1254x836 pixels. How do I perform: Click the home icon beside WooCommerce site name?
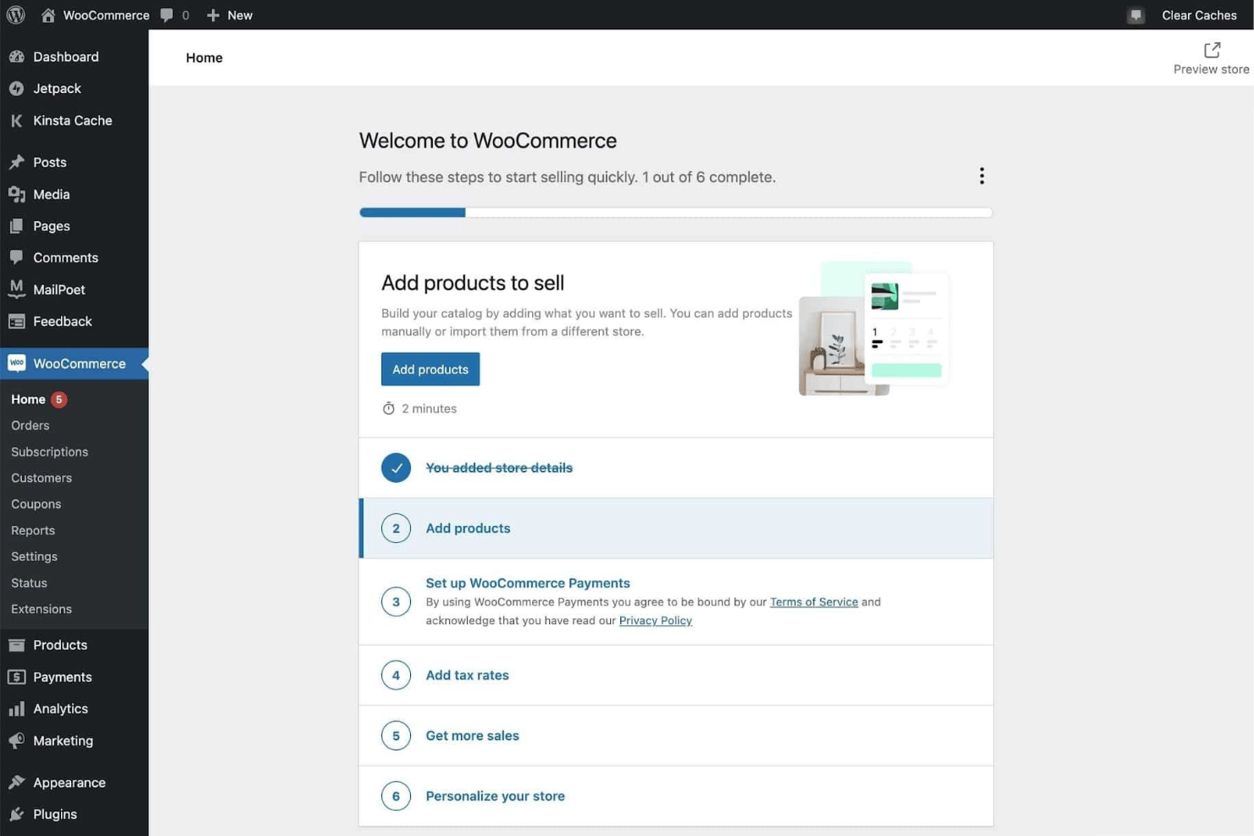coord(48,15)
